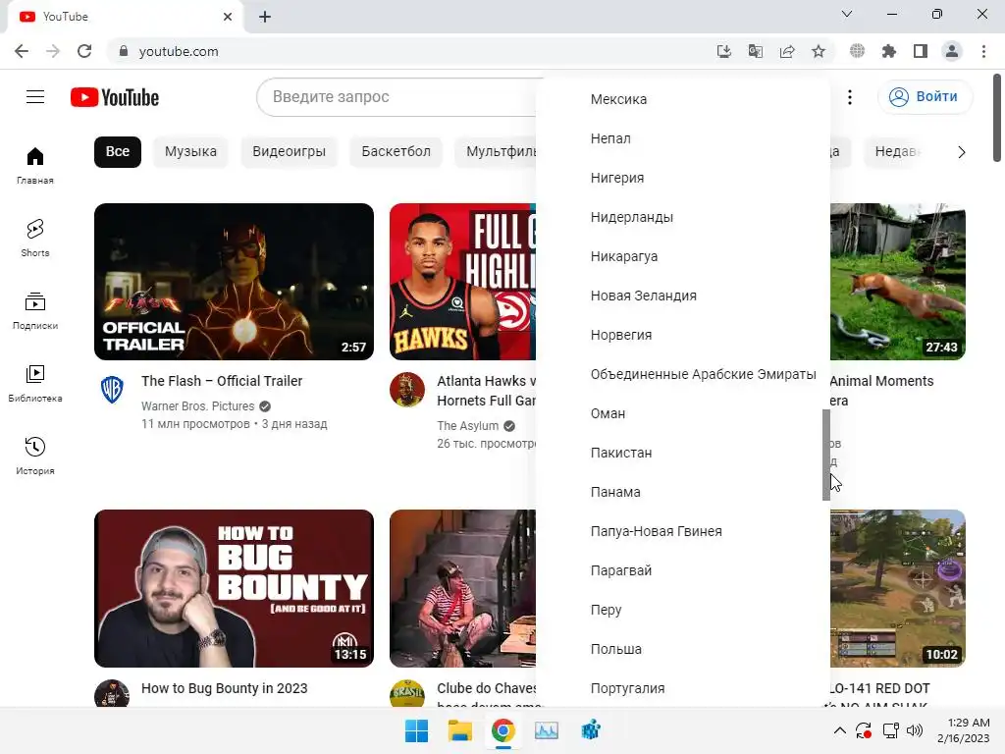Screen dimensions: 1005x754
Task: Click the page vertical scrollbar thumb
Action: (997, 118)
